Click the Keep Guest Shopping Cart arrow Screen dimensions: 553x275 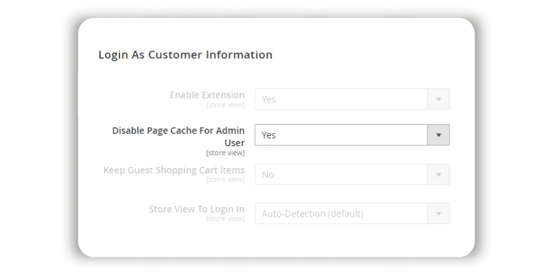point(438,174)
